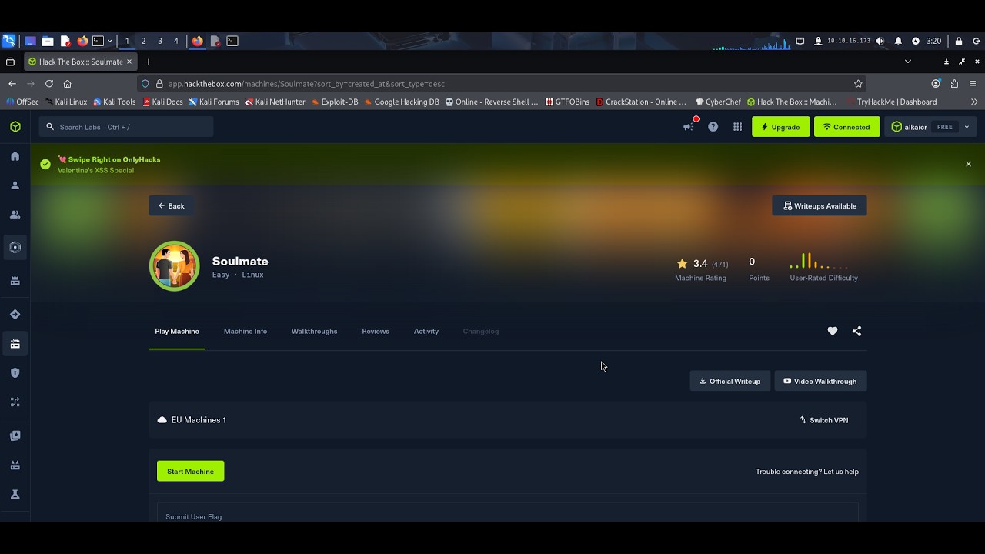This screenshot has height=554, width=985.
Task: Click the Submit User Flag field
Action: click(x=508, y=514)
